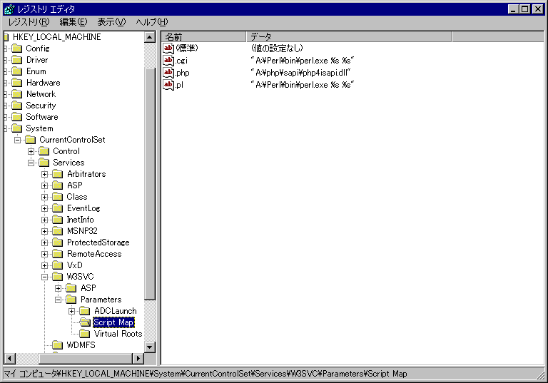Expand the ASP key under W3SVC
548x383 pixels.
click(x=58, y=288)
